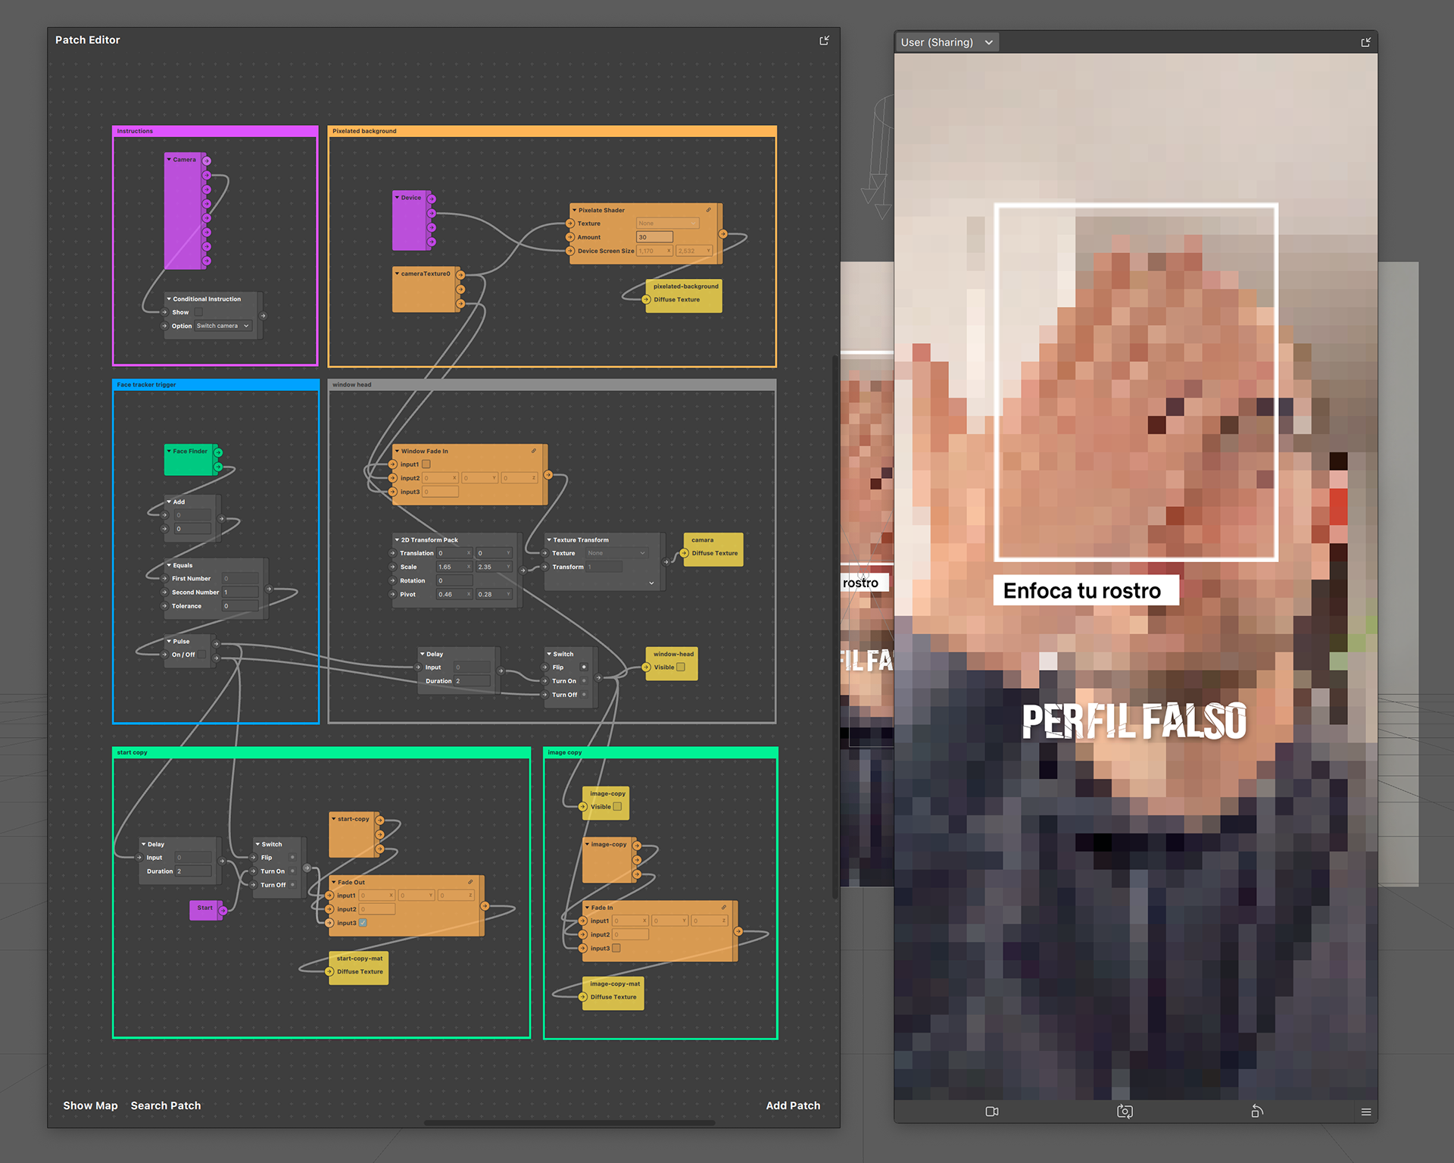Uncheck Fade Out input3 checkbox

[363, 923]
